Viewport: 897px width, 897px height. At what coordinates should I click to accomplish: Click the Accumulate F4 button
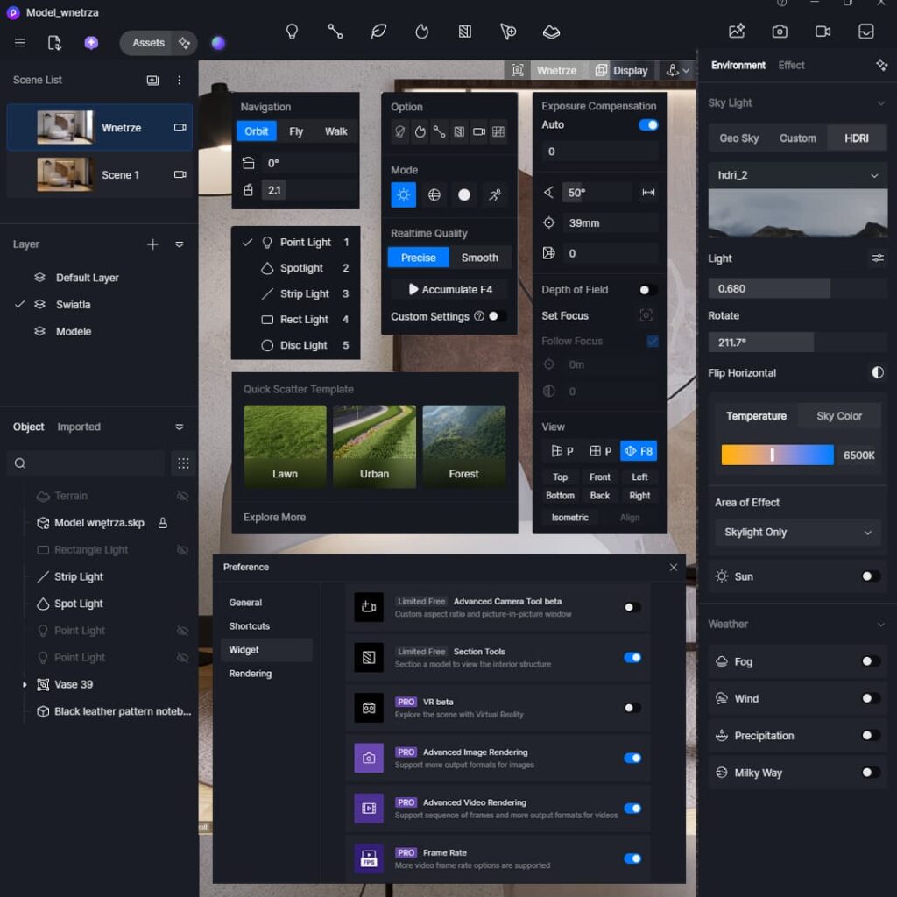(x=449, y=290)
